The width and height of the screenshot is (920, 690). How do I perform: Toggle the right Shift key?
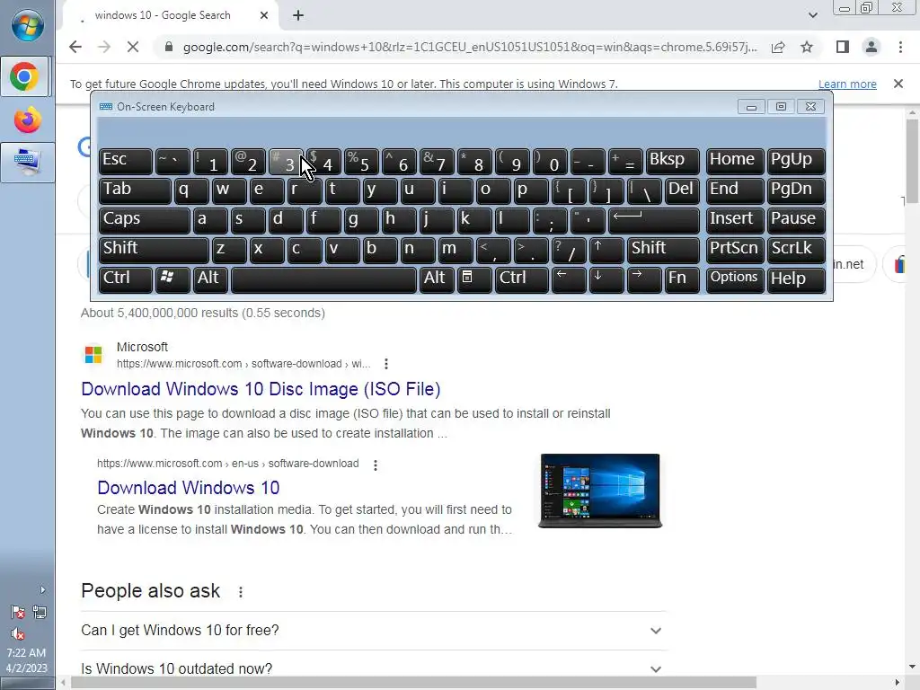point(664,250)
